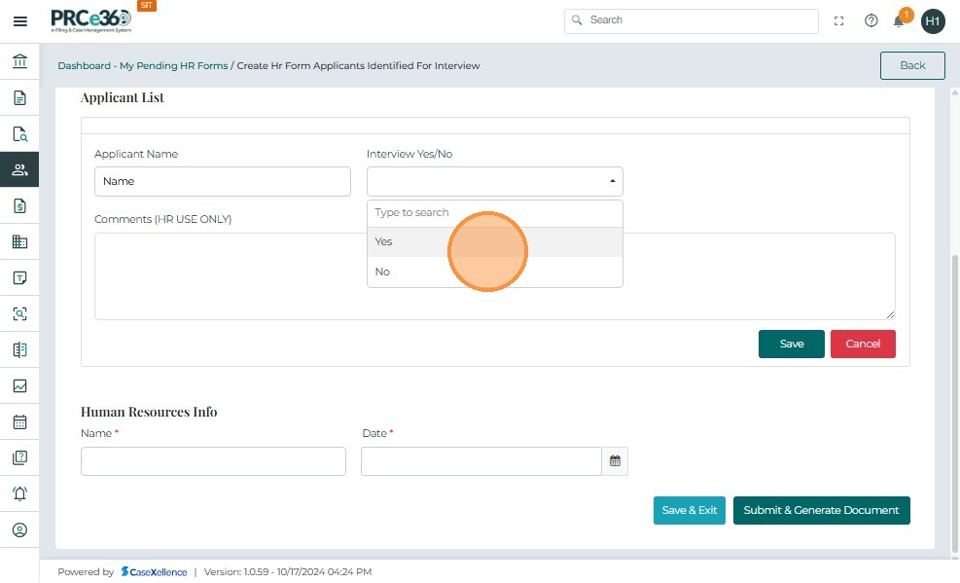Cancel the applicant entry
The width and height of the screenshot is (960, 583).
pos(863,345)
